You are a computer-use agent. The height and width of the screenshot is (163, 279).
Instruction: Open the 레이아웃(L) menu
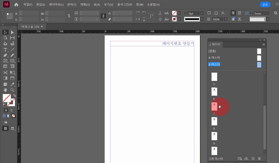click(56, 5)
